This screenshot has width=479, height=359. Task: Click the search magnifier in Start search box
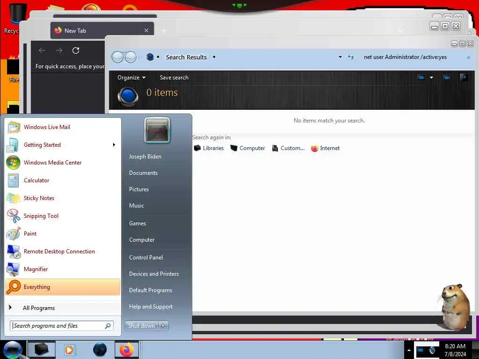pyautogui.click(x=108, y=326)
